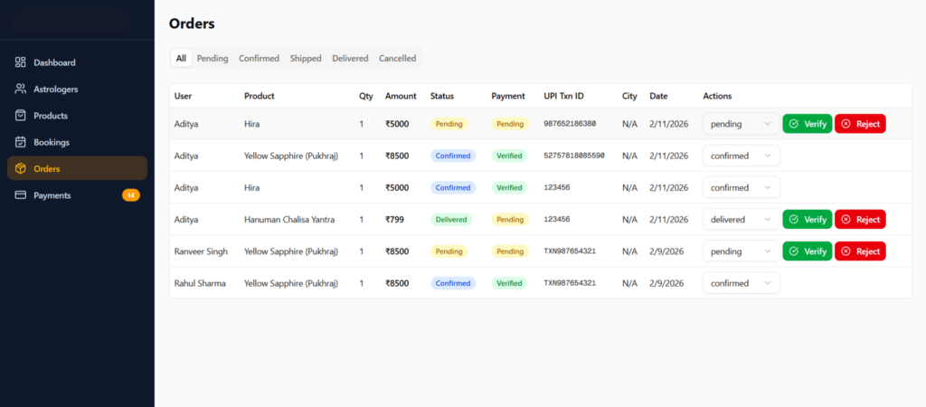Verify the Hanuman Chalisa Yantra order
The width and height of the screenshot is (926, 407).
pyautogui.click(x=807, y=219)
